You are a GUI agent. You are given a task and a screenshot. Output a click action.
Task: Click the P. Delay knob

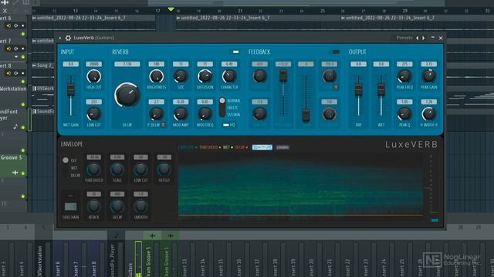[x=156, y=114]
